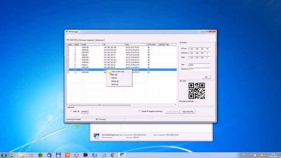
Task: Mark the checkbox for device index 7
Action: [68, 62]
